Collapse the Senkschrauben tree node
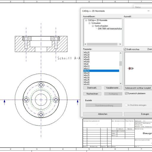 point(93,26)
